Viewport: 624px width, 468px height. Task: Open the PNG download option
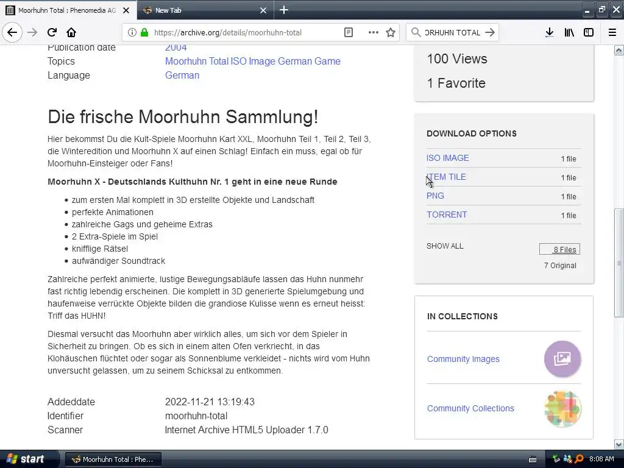pyautogui.click(x=435, y=196)
